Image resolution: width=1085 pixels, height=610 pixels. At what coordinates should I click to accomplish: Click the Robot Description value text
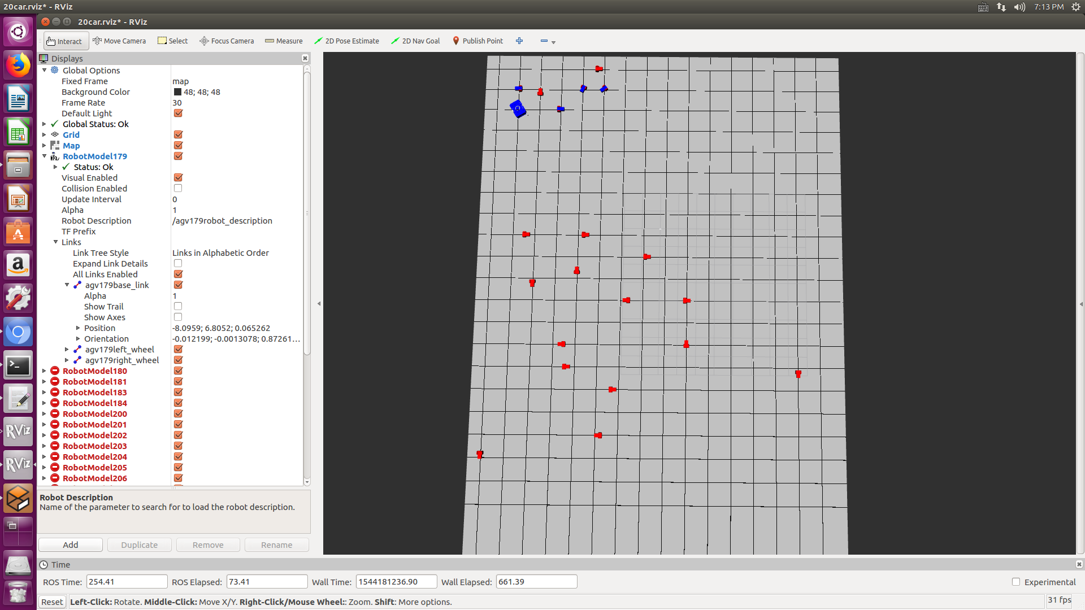click(x=222, y=220)
